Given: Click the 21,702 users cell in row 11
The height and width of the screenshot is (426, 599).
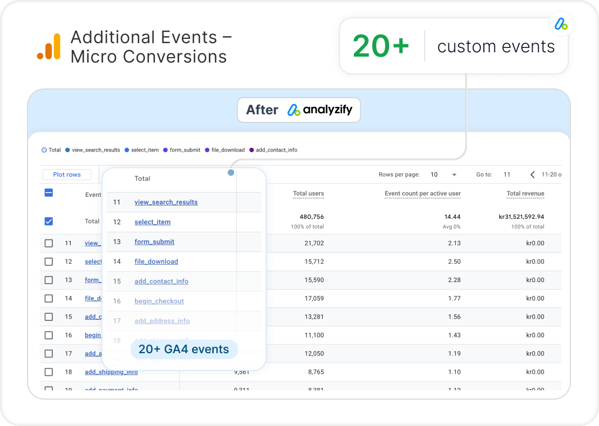Looking at the screenshot, I should [x=314, y=243].
